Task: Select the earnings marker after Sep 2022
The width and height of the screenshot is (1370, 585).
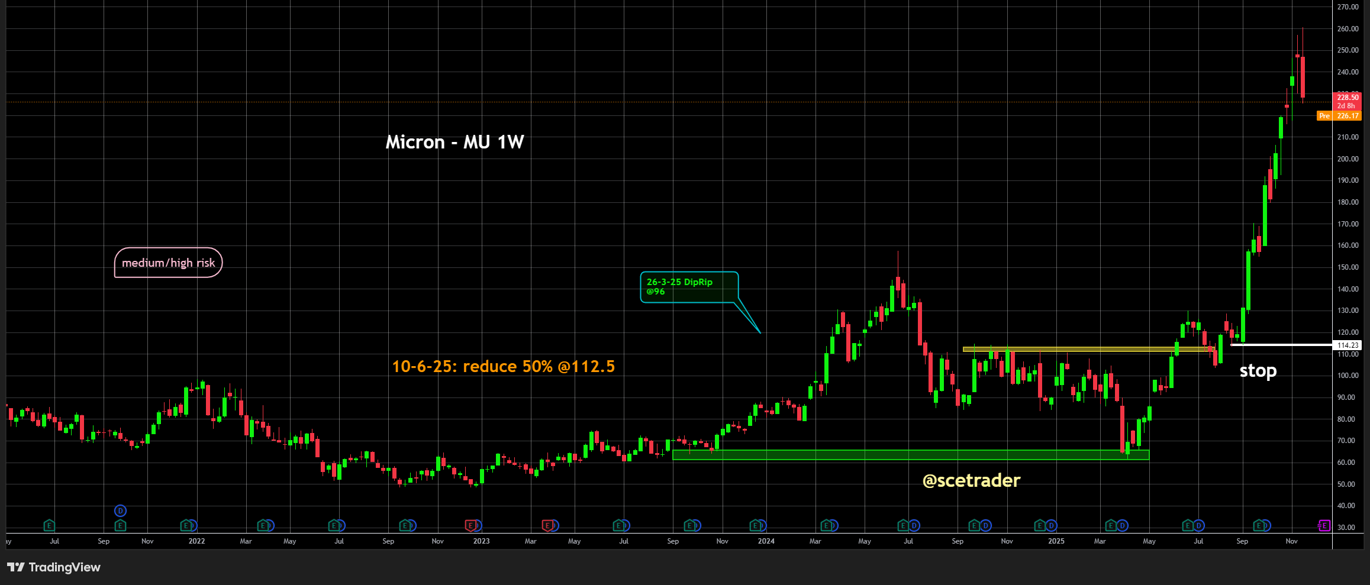Action: (x=405, y=525)
